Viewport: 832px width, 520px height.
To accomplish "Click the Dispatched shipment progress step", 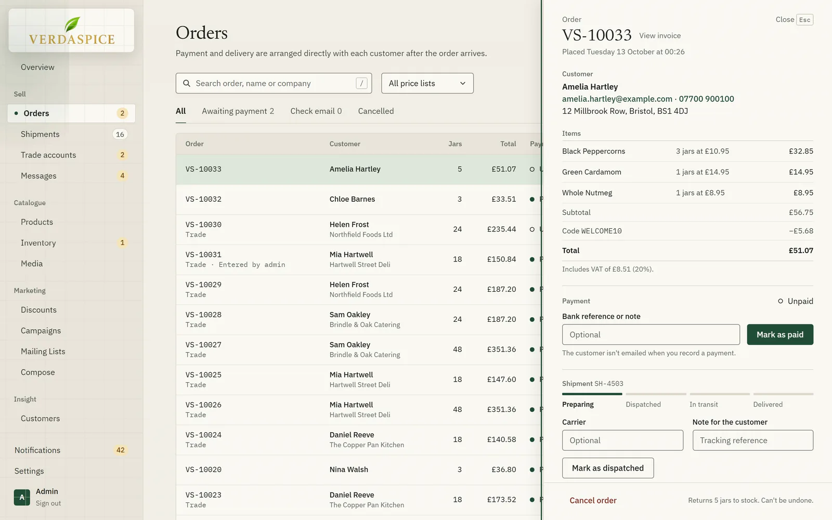I will (x=655, y=400).
